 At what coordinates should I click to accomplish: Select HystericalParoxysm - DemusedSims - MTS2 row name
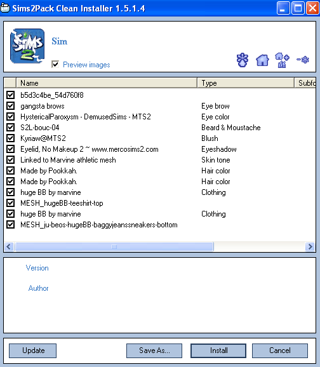86,117
